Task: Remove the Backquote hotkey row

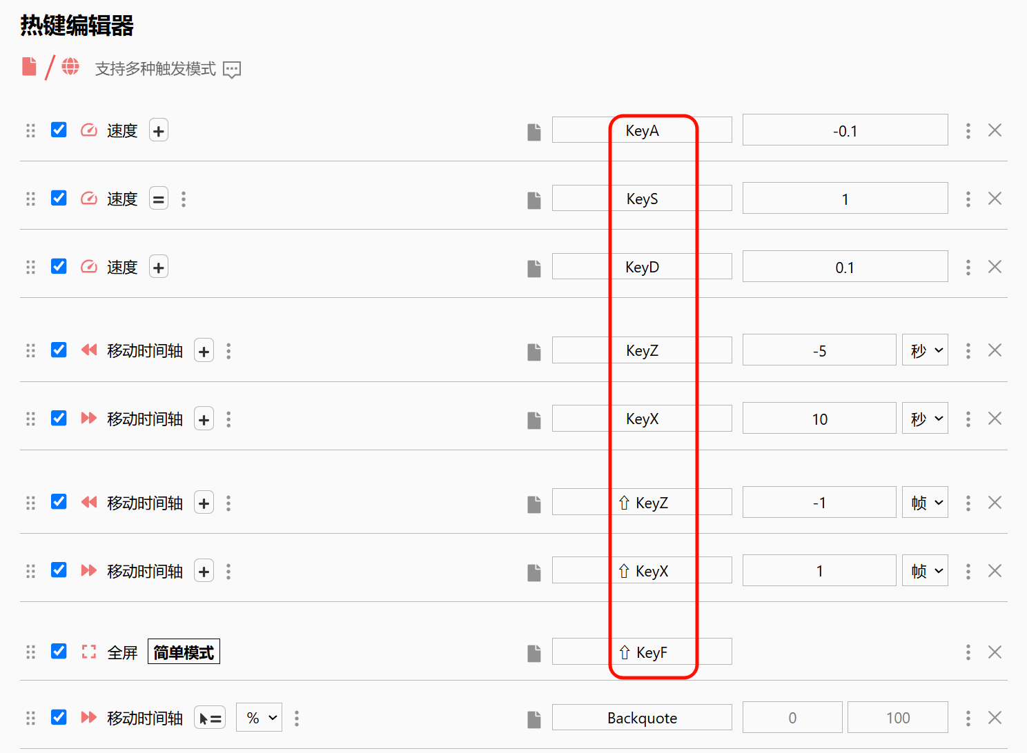Action: pyautogui.click(x=994, y=718)
